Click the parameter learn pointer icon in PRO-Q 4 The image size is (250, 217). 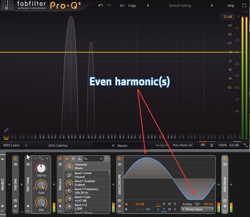tap(79, 159)
